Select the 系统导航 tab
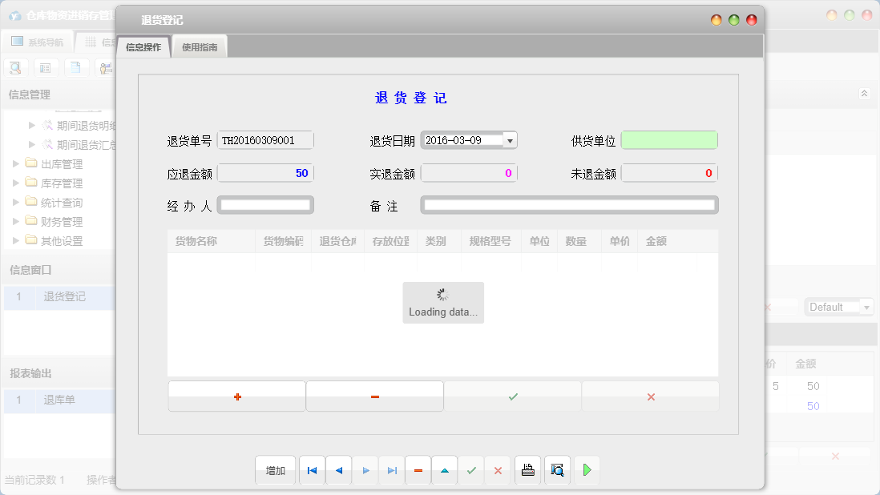This screenshot has width=880, height=495. [x=38, y=41]
